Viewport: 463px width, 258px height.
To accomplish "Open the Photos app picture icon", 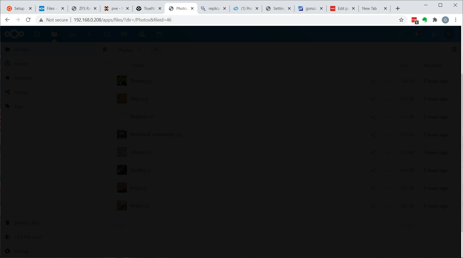I will point(72,34).
